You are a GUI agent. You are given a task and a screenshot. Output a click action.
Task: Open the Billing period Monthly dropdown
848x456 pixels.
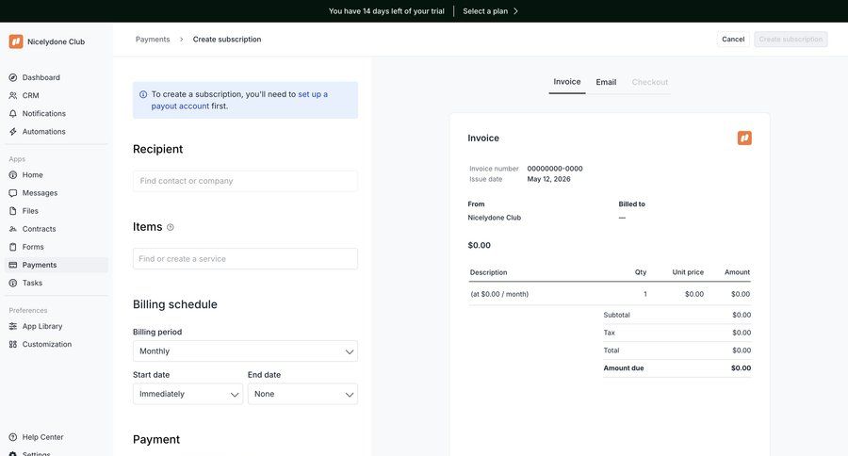point(246,351)
